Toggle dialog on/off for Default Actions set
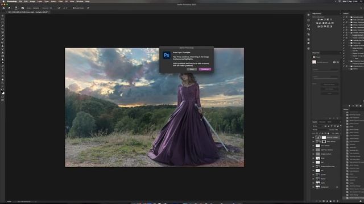This screenshot has width=364, height=204. pos(346,17)
